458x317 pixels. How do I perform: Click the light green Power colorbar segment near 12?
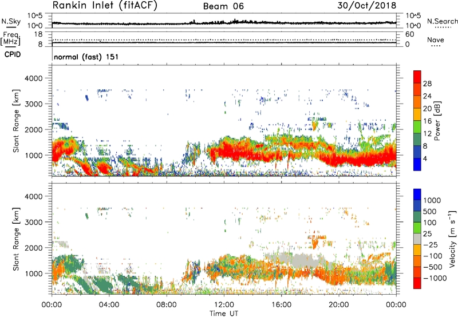coord(417,126)
